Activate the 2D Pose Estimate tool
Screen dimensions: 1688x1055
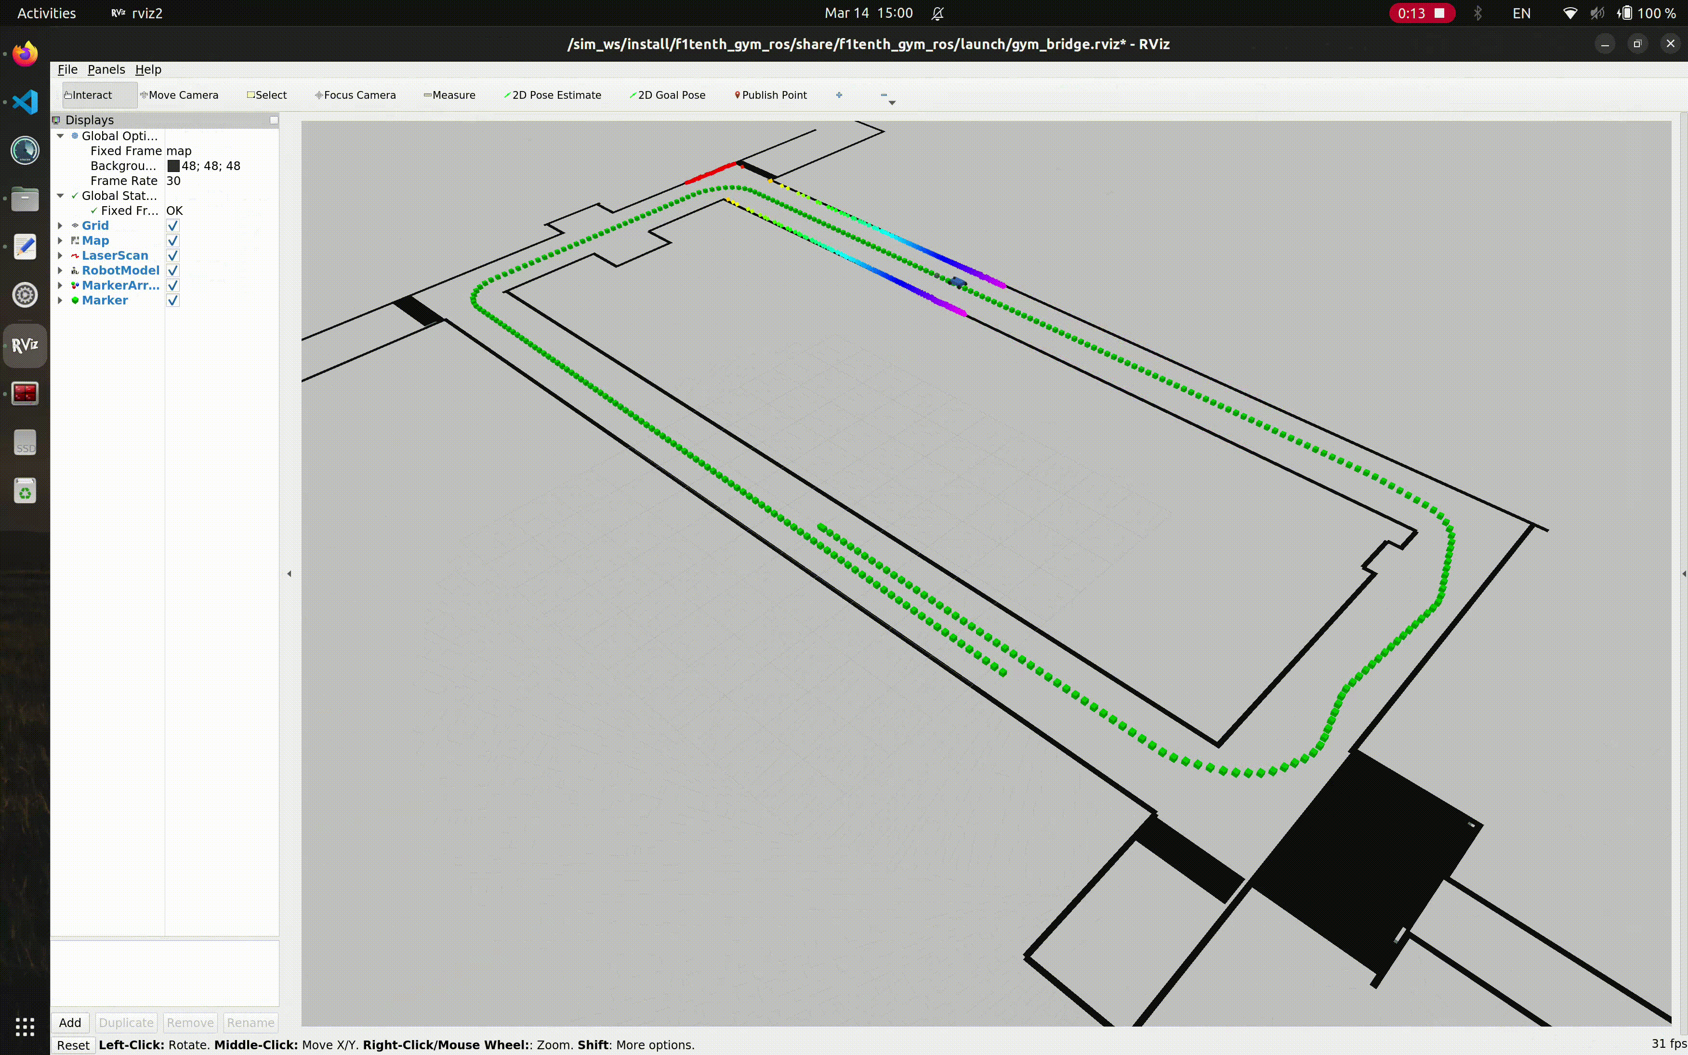(x=553, y=95)
